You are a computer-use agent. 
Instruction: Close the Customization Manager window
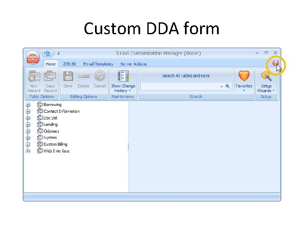pyautogui.click(x=275, y=53)
